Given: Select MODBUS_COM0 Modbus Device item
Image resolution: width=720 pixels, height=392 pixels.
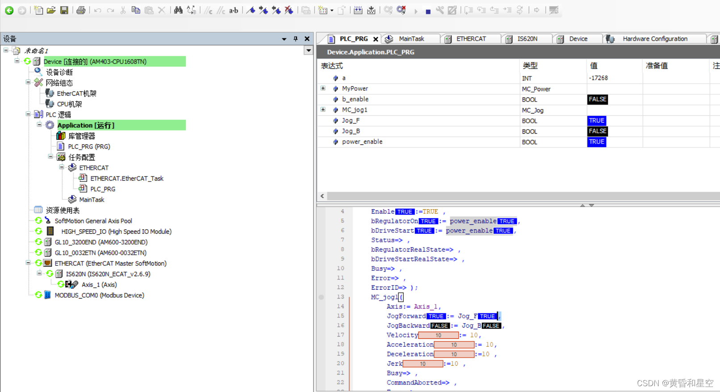Looking at the screenshot, I should click(x=99, y=295).
